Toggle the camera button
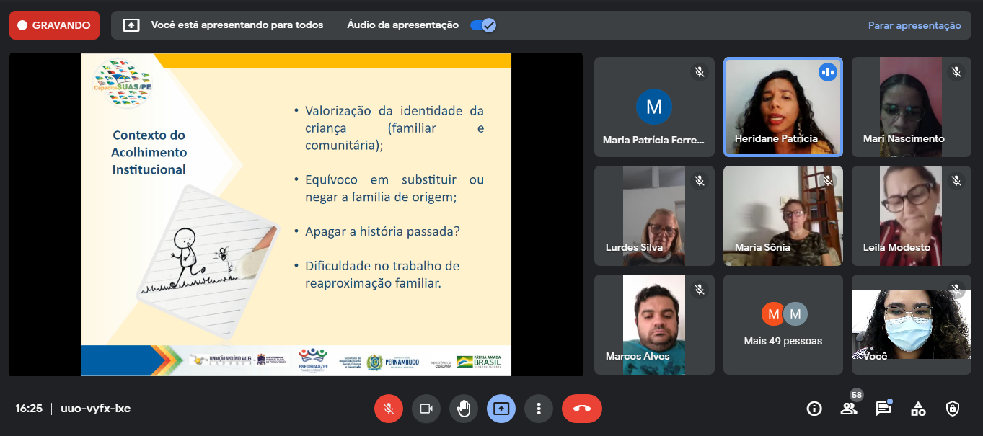 pos(426,409)
